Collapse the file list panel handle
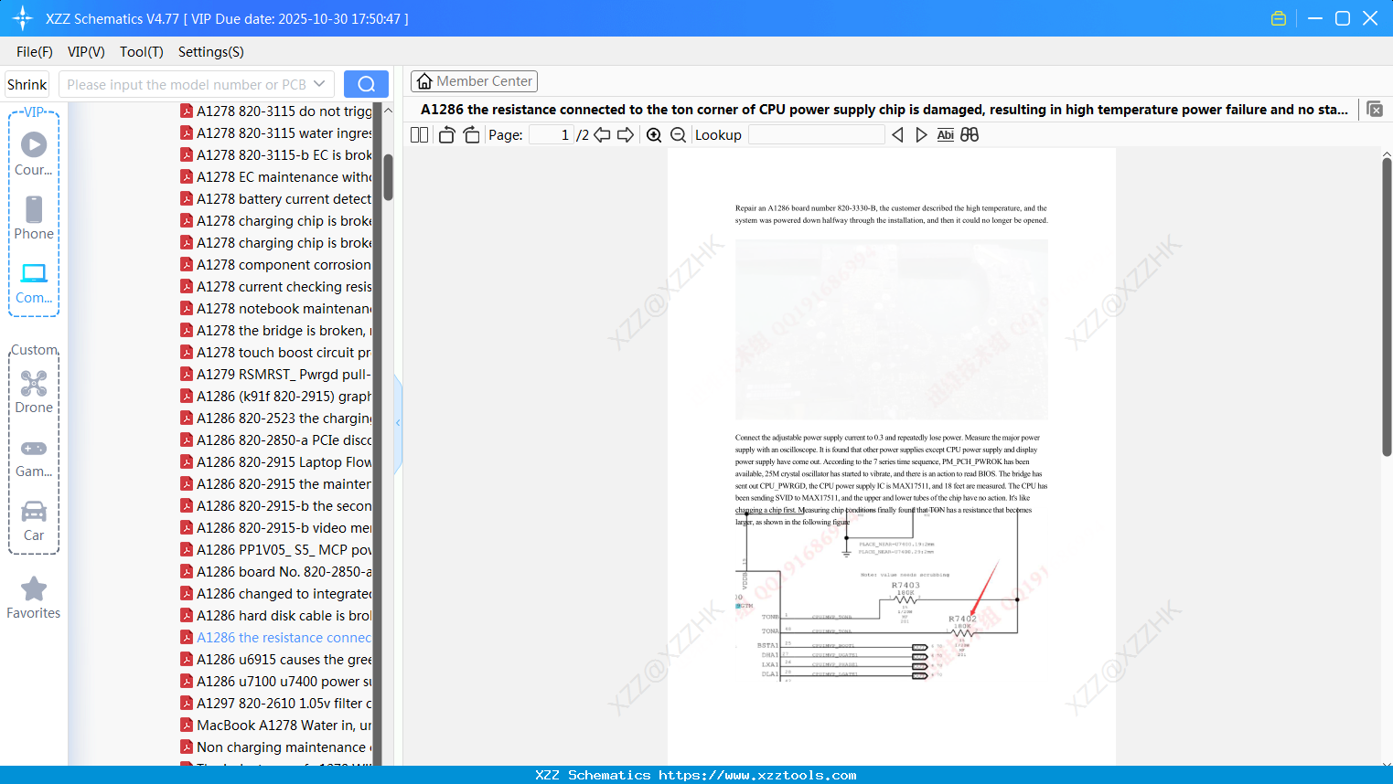The height and width of the screenshot is (784, 1393). tap(398, 423)
